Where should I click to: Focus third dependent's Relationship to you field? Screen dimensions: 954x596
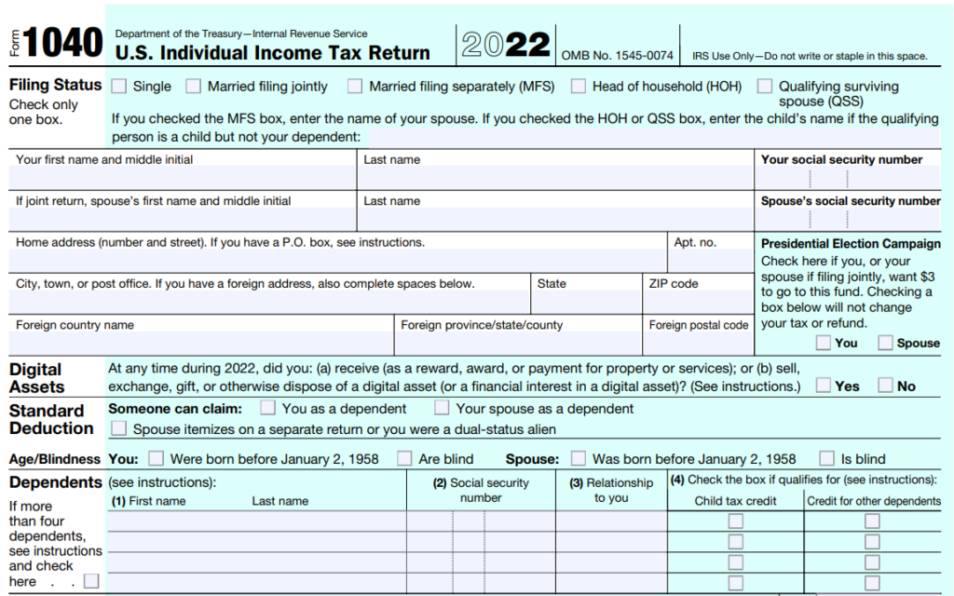tap(611, 562)
